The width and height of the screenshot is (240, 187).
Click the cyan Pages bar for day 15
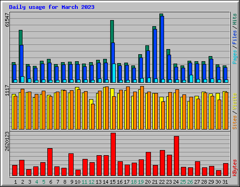[114, 73]
